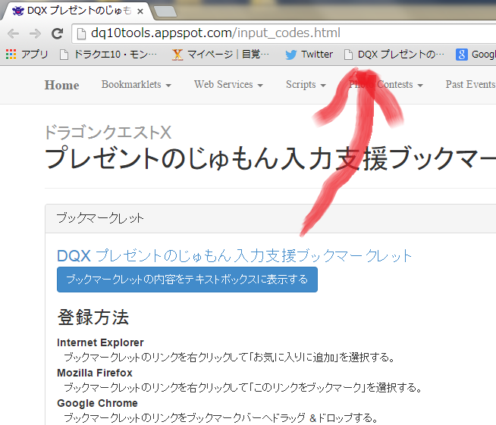Click the ドラゴンクエストX subtitle text
The image size is (496, 425).
[x=108, y=133]
